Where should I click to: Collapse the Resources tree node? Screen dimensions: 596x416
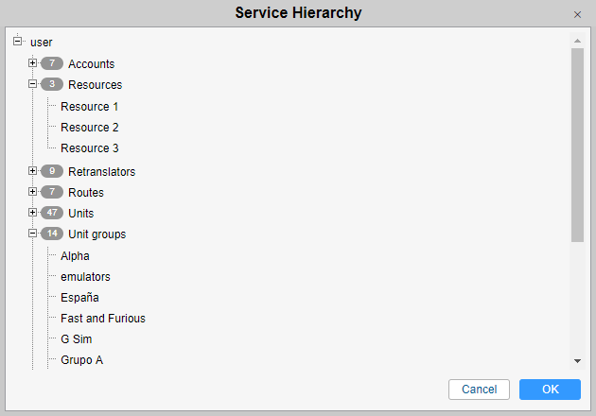click(x=33, y=84)
